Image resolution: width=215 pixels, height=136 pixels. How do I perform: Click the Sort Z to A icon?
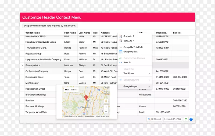tap(120, 41)
